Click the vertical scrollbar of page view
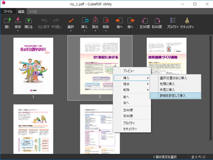The image size is (213, 160). click(211, 88)
